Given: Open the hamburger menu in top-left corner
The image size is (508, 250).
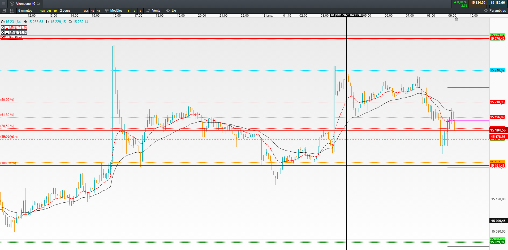Looking at the screenshot, I should (x=3, y=4).
